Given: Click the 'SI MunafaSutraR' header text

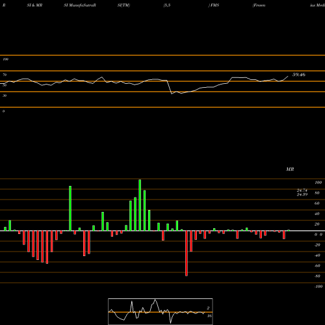Looking at the screenshot, I should coord(80,5).
